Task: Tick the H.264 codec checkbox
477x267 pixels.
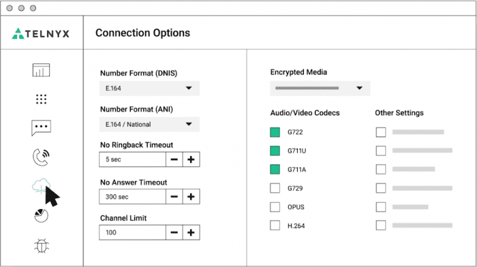Action: (275, 225)
